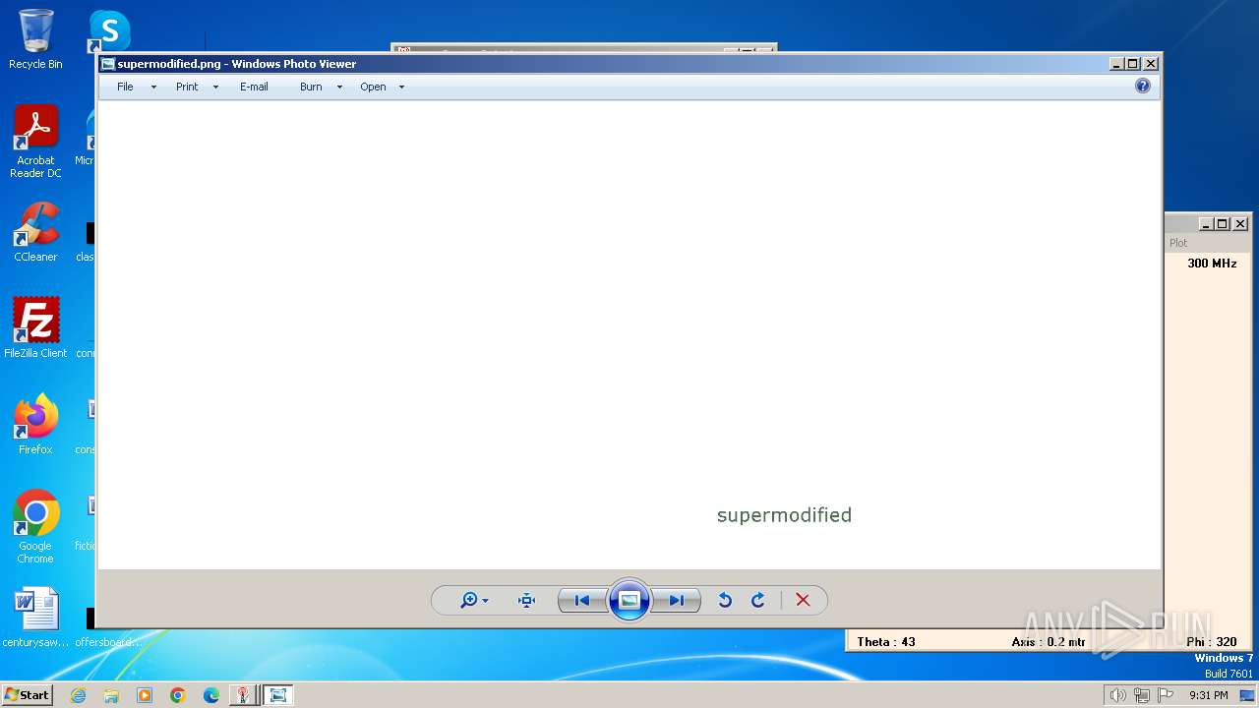Launch FileZilla Client from desktop
The height and width of the screenshot is (708, 1259).
35,327
